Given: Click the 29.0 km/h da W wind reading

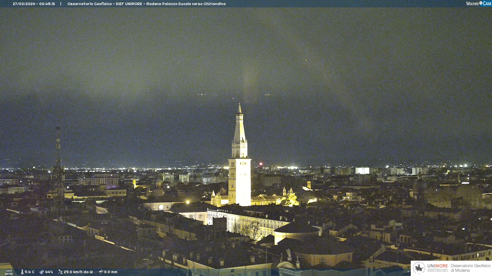Looking at the screenshot, I should click(x=78, y=272).
